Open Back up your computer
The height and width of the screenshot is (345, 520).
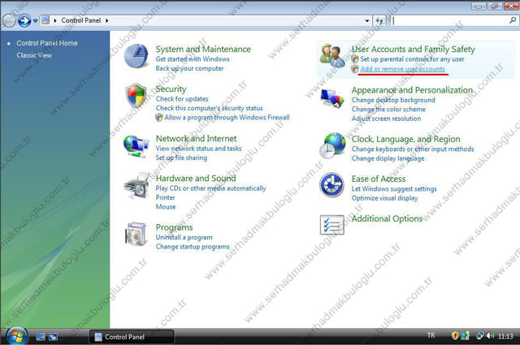189,68
